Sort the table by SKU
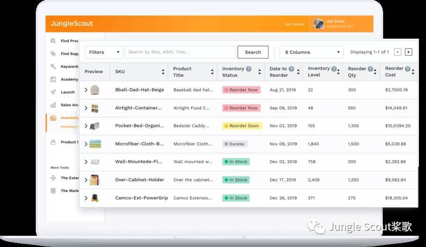The height and width of the screenshot is (247, 426). [163, 72]
